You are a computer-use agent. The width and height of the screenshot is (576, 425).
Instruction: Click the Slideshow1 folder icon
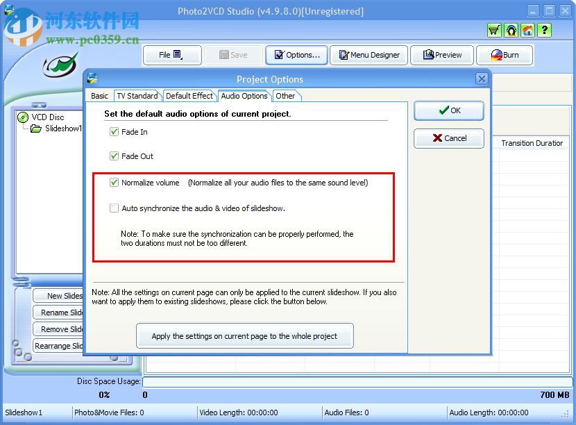35,128
